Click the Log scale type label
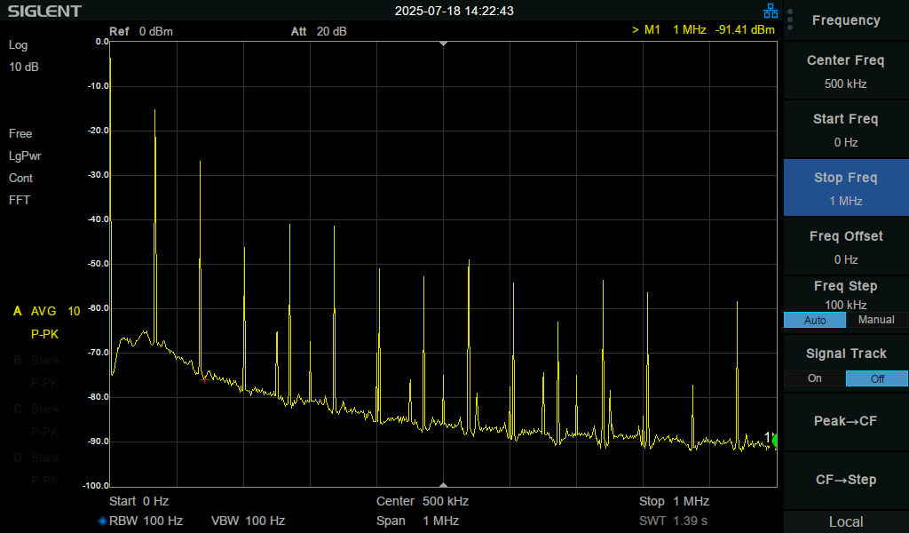Viewport: 909px width, 533px height. point(18,45)
